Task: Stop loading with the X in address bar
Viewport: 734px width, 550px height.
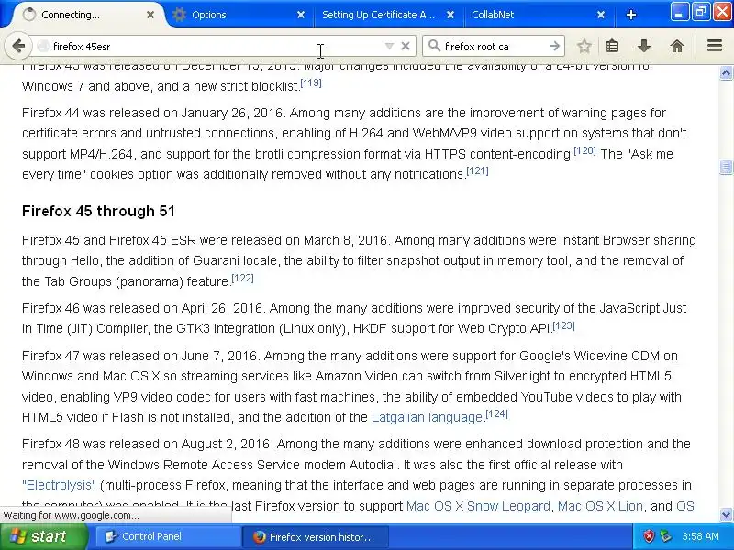Action: [406, 47]
